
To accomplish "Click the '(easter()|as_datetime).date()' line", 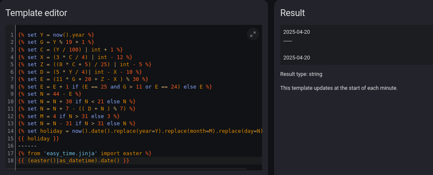I will coord(73,161).
